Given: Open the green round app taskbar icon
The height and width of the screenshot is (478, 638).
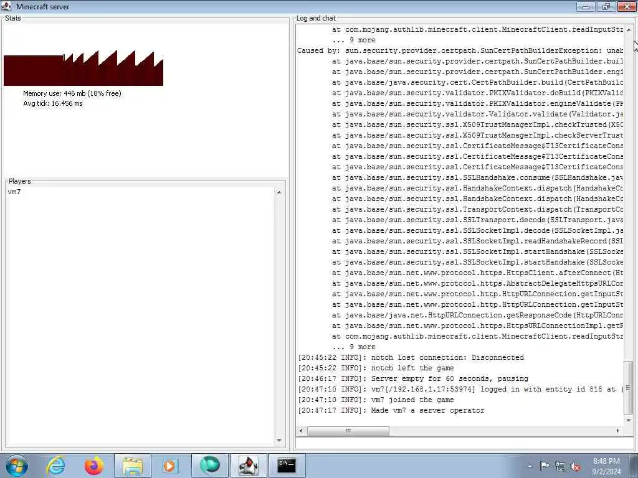Looking at the screenshot, I should [x=209, y=466].
